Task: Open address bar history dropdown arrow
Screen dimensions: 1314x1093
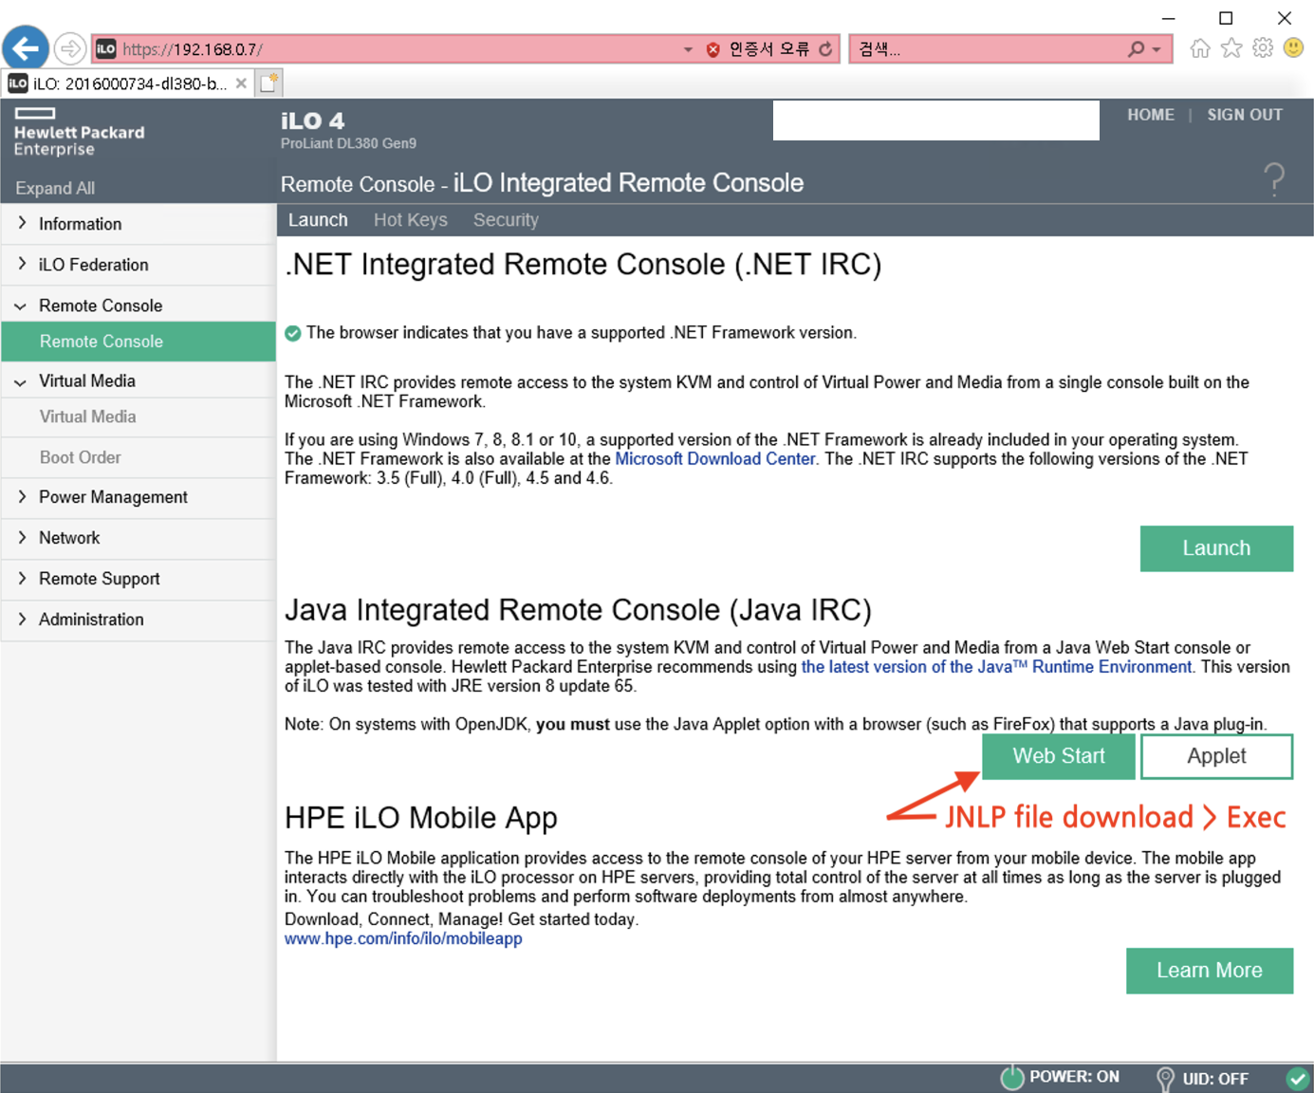Action: point(688,49)
